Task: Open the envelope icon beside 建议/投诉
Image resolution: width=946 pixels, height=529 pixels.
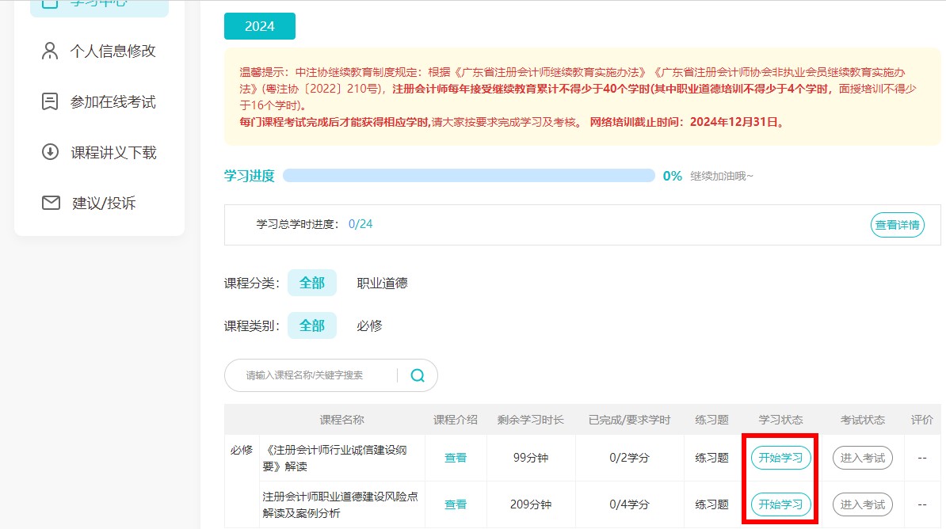Action: coord(49,202)
